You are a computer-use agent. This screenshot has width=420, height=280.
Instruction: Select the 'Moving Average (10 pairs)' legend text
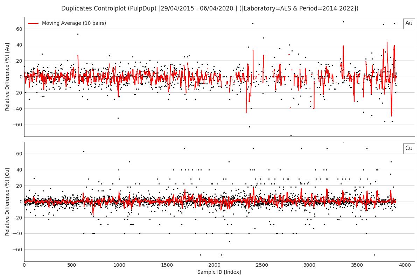pyautogui.click(x=74, y=23)
